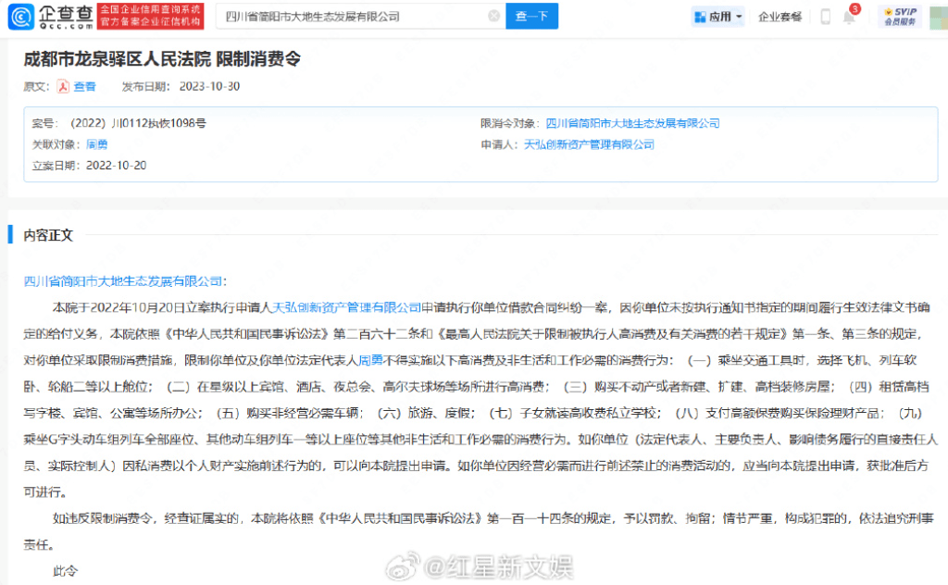The image size is (948, 585).
Task: Open applicant 天弘创新资产管理有限公司 in 申请人 row
Action: point(589,144)
